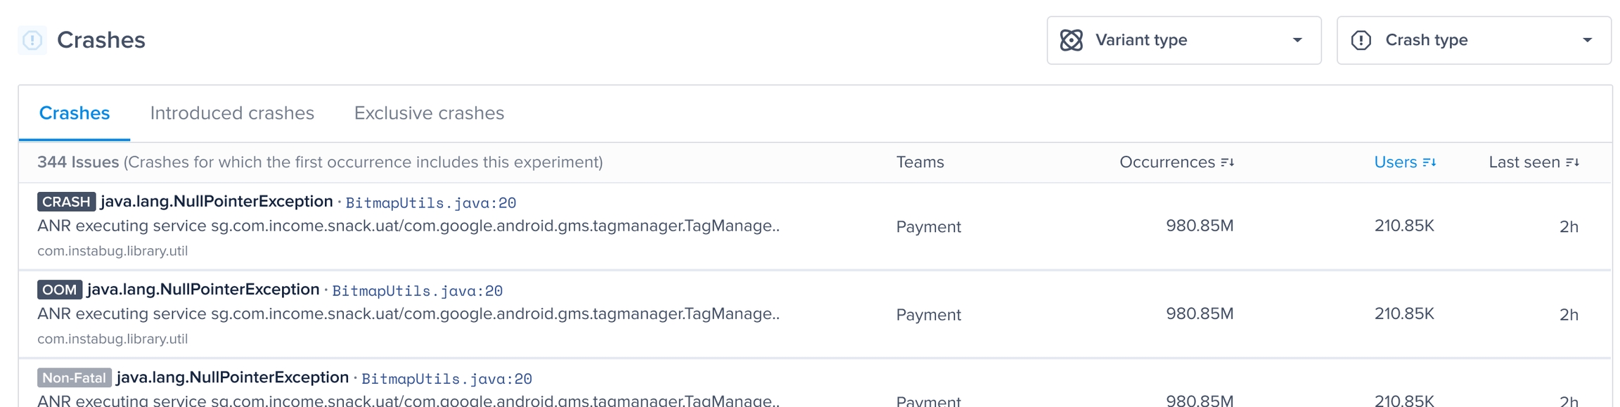The height and width of the screenshot is (407, 1620).
Task: Open BitmapUtils.java:20 link in OOM row
Action: (417, 290)
